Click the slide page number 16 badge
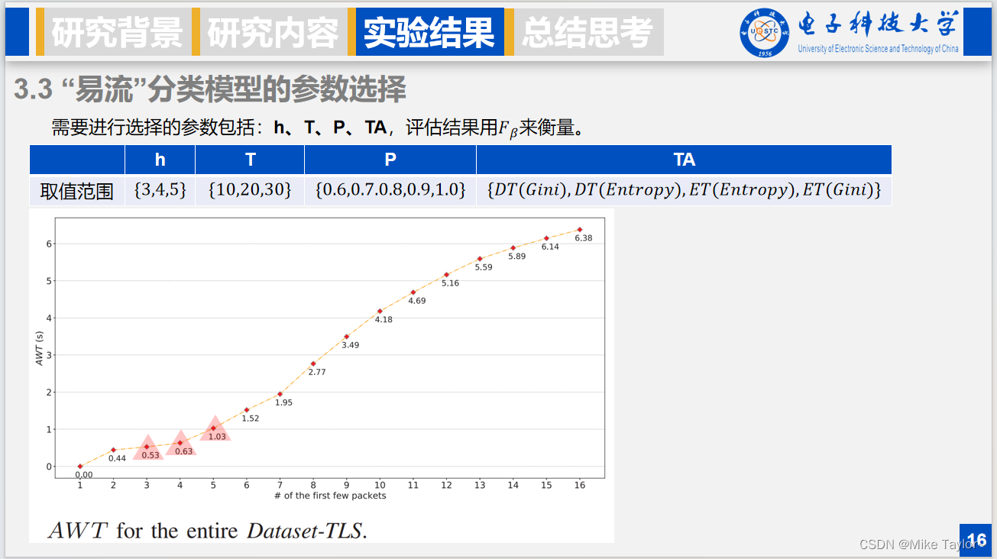 point(976,541)
